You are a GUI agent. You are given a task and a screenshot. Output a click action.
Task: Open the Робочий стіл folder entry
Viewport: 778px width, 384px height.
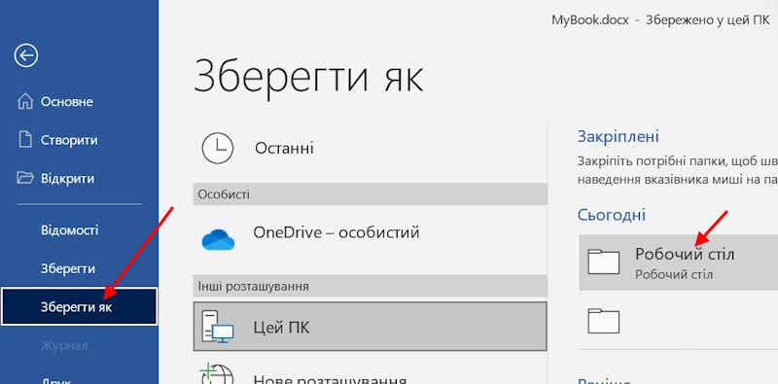tap(678, 262)
